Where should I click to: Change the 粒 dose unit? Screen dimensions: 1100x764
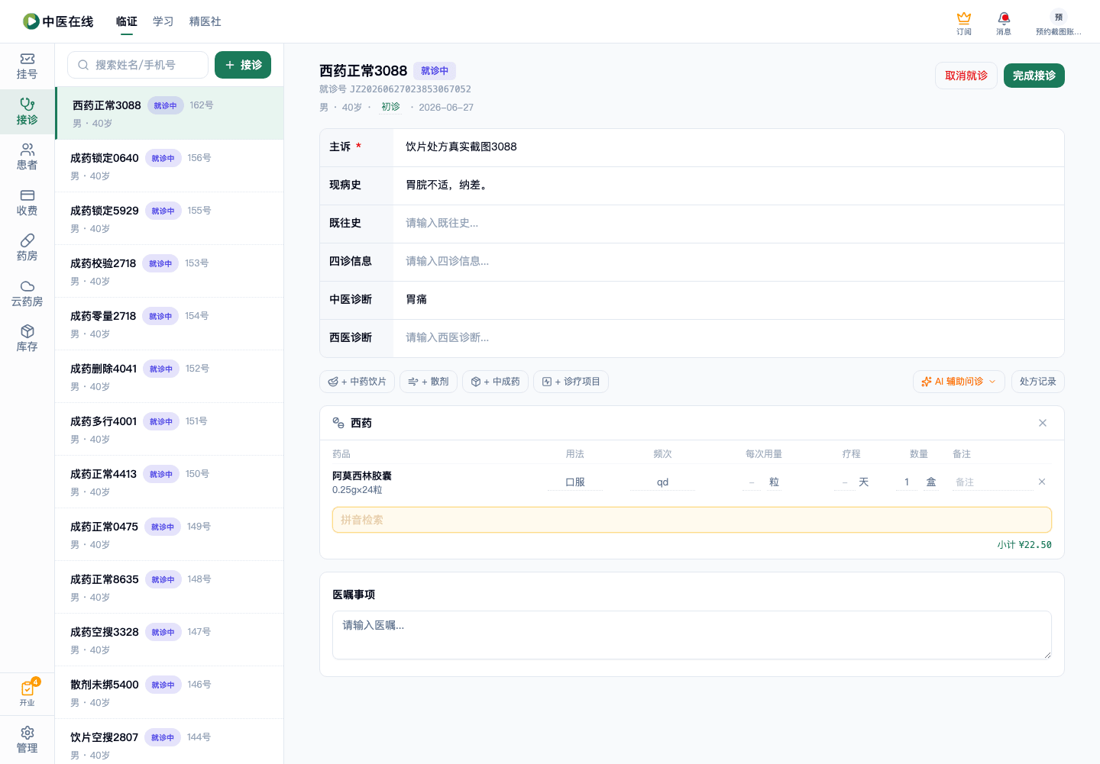774,482
